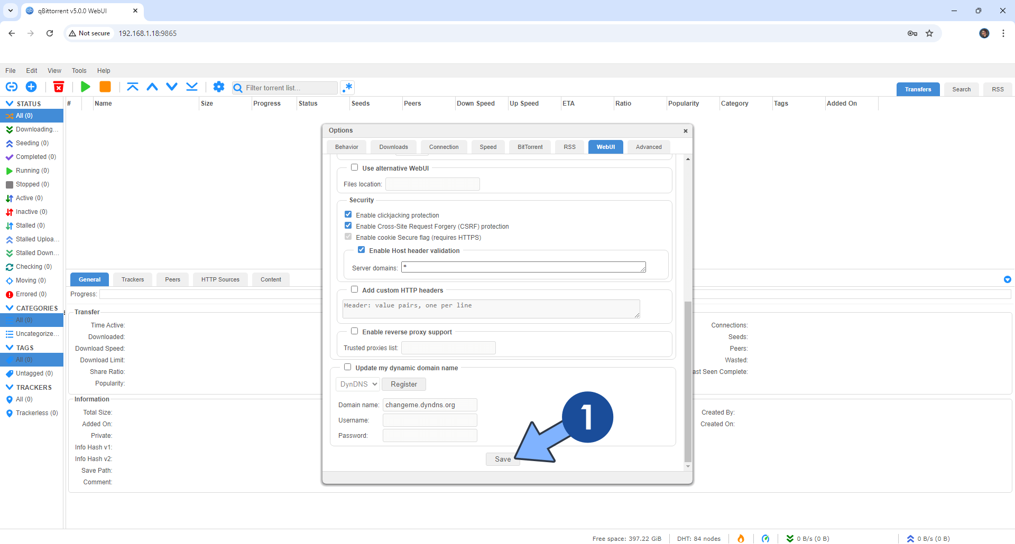Collapse the TRACKERS filter section
Image resolution: width=1015 pixels, height=544 pixels.
[10, 387]
